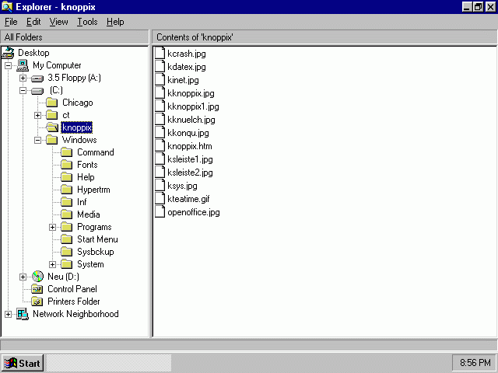Collapse the My Computer node

[8, 65]
